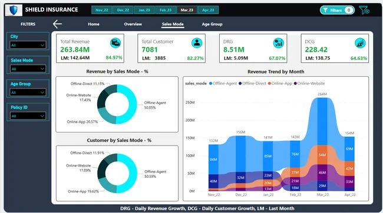
Task: Click the Offline-Agent legend color dot
Action: point(210,83)
